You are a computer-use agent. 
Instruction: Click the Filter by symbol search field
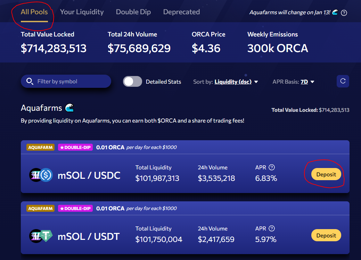coord(66,81)
